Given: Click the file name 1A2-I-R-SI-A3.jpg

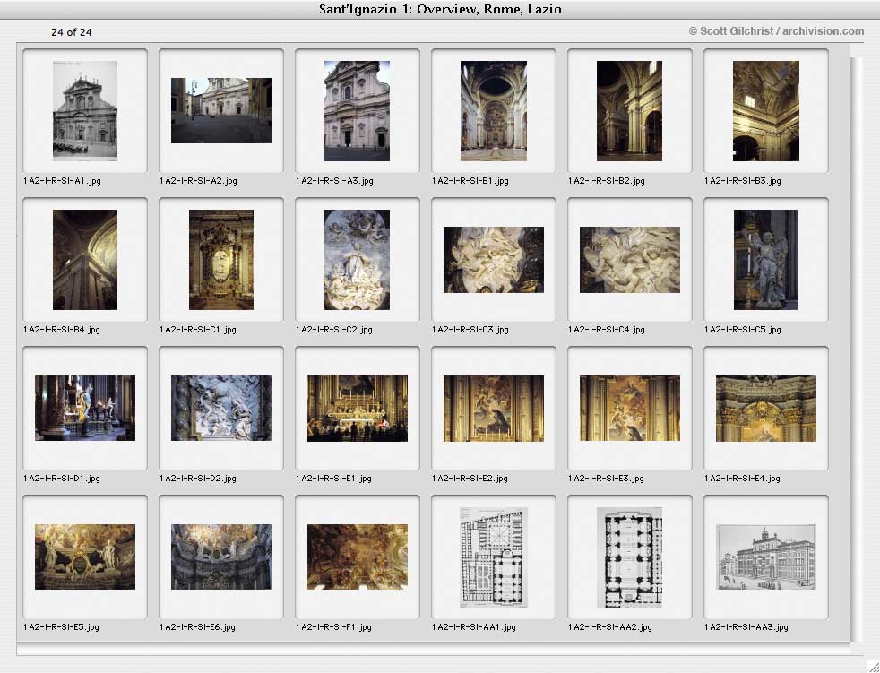Looking at the screenshot, I should click(x=334, y=181).
